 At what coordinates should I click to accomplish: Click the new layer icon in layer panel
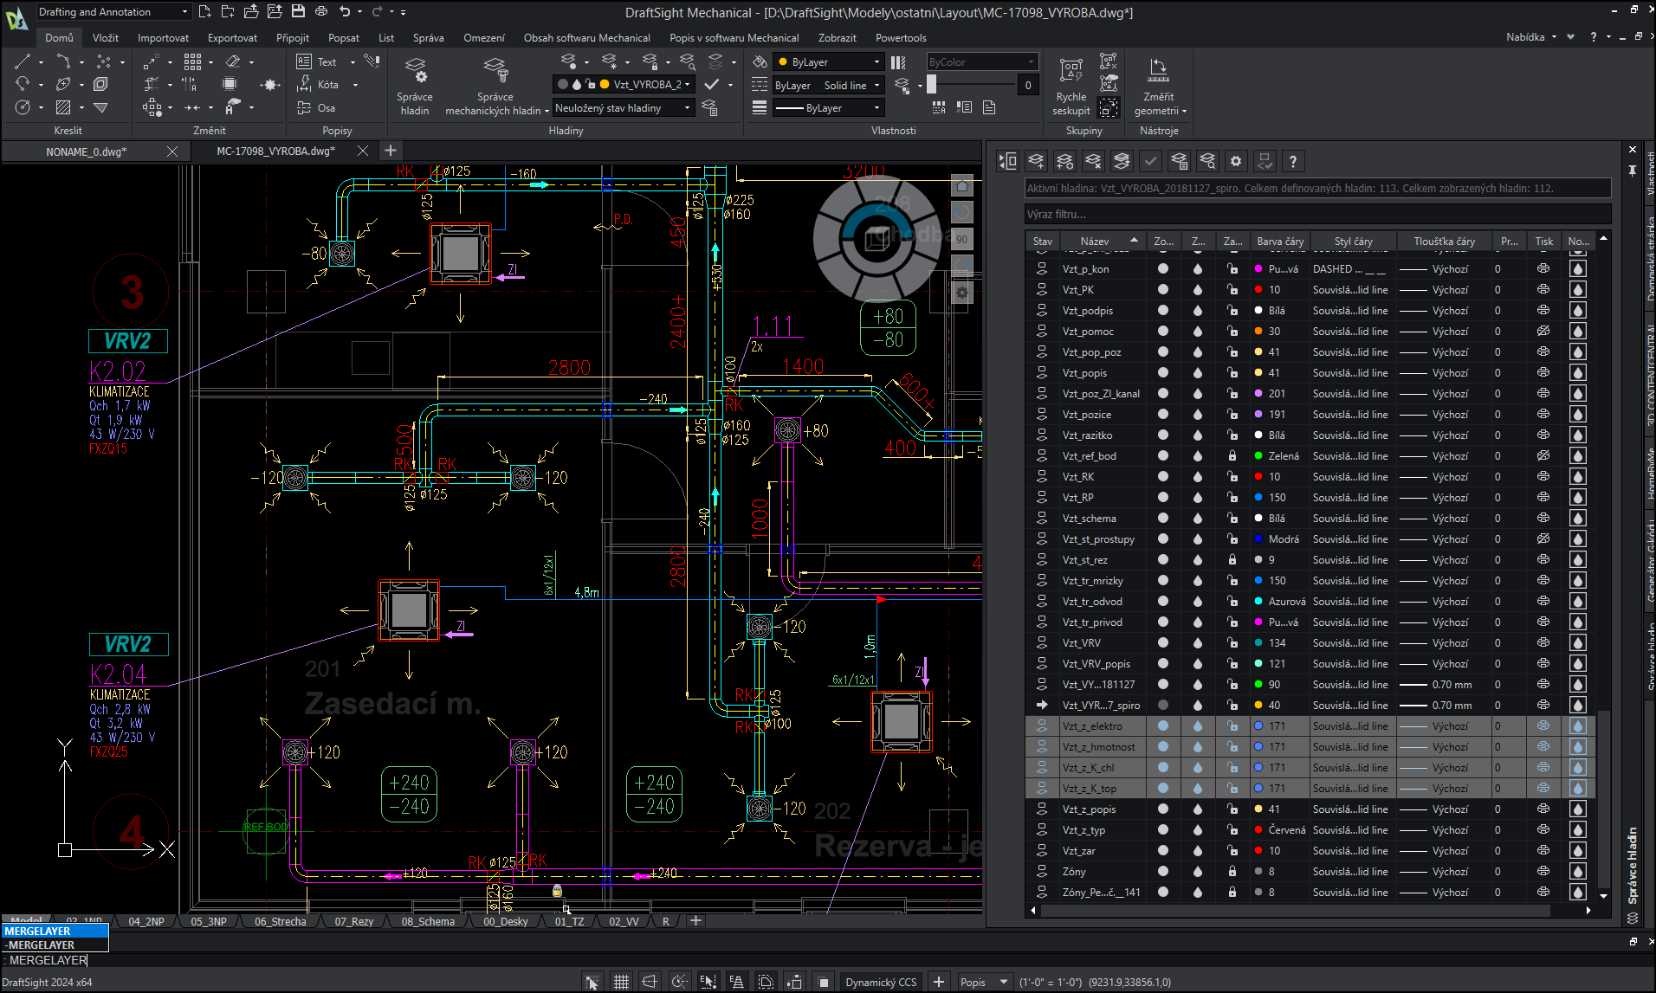[1036, 161]
